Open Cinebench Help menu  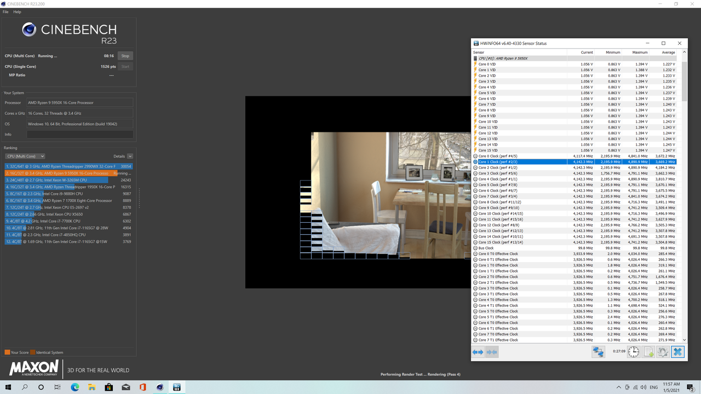tap(17, 11)
